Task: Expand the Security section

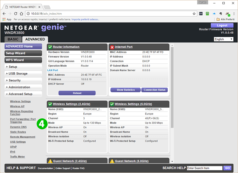Action: (23, 80)
